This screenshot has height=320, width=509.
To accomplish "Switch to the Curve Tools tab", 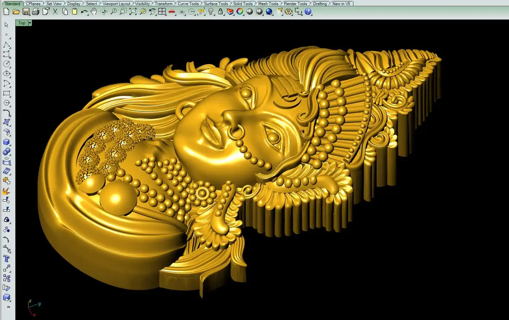I will point(188,3).
